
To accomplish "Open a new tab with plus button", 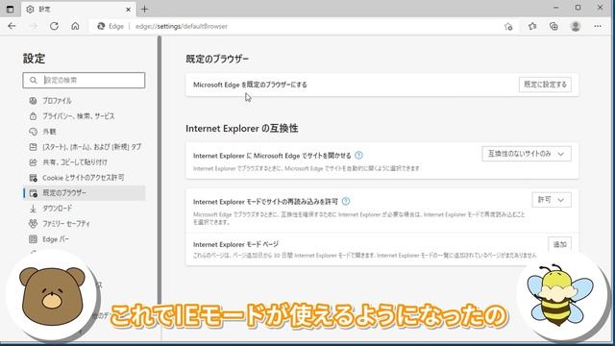I will (x=144, y=9).
